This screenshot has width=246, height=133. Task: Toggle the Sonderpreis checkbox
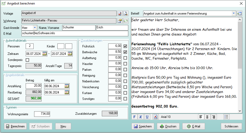pos(27,60)
